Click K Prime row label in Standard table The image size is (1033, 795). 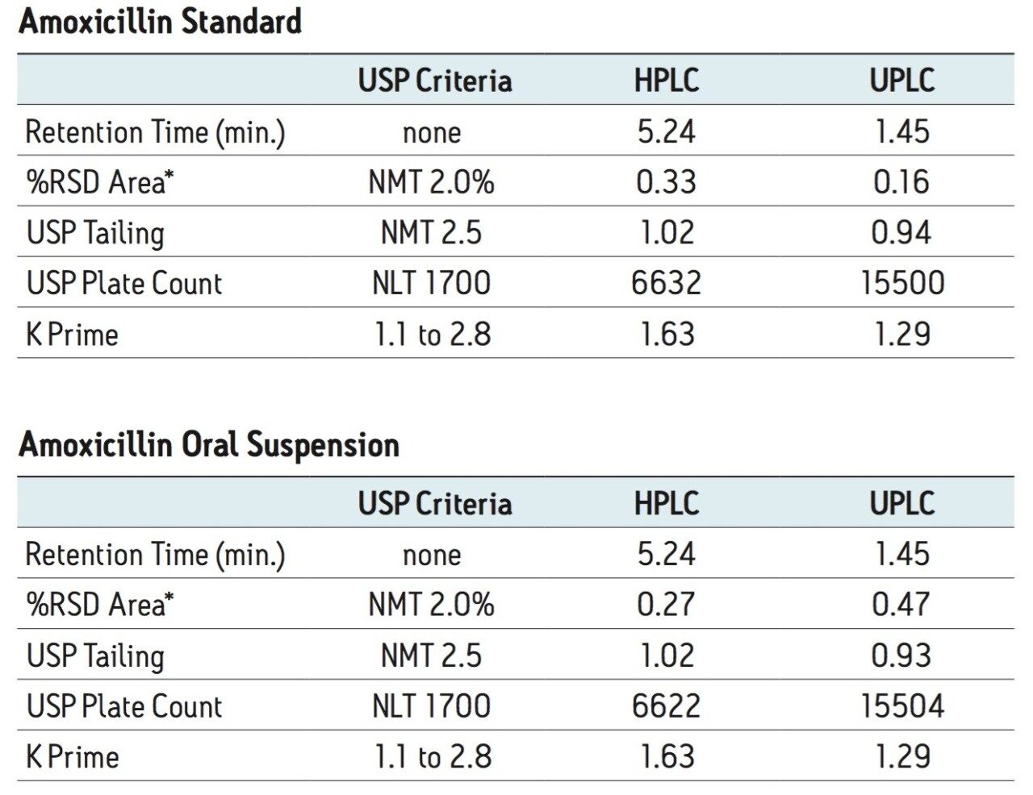(72, 334)
